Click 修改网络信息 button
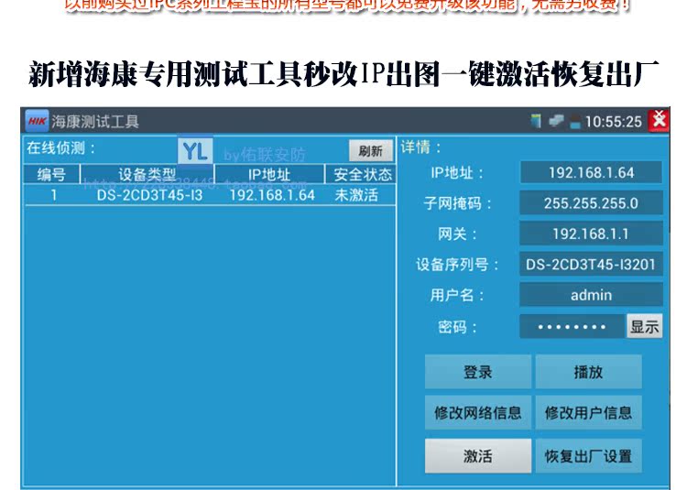This screenshot has height=490, width=687. (x=478, y=413)
